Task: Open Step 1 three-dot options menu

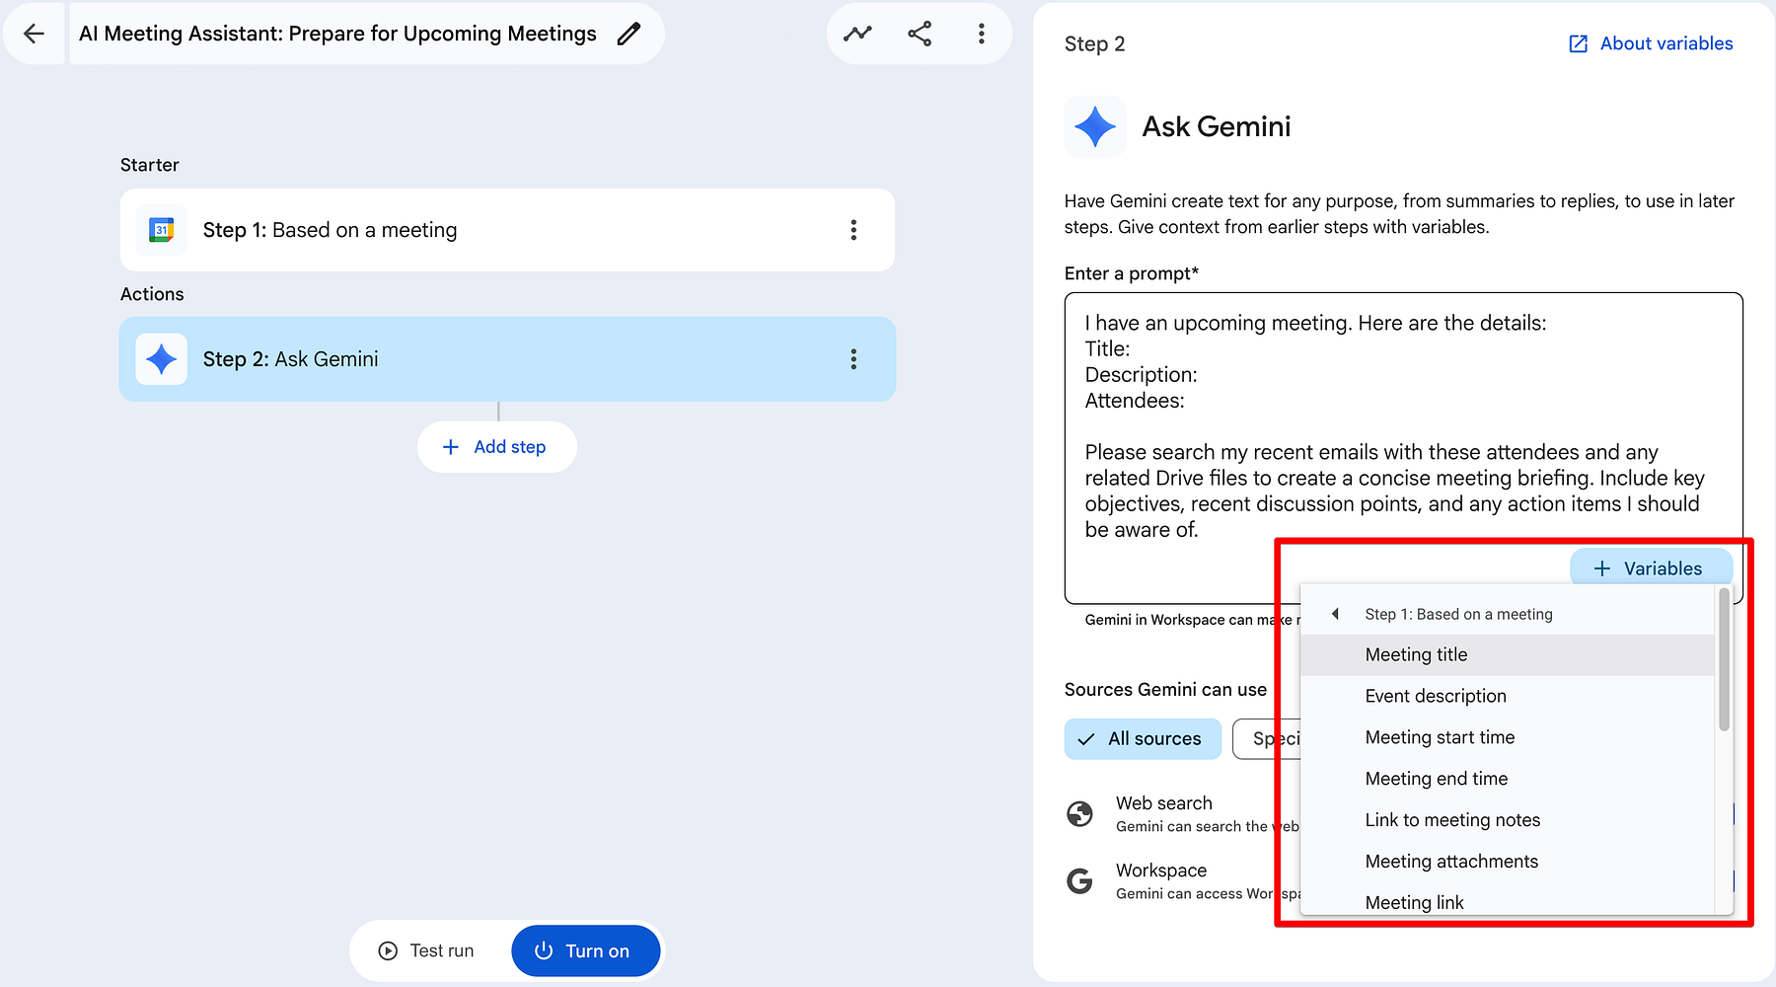Action: tap(853, 230)
